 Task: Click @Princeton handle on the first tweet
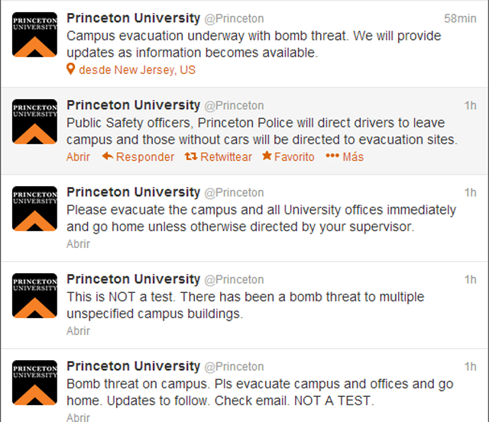coord(234,18)
